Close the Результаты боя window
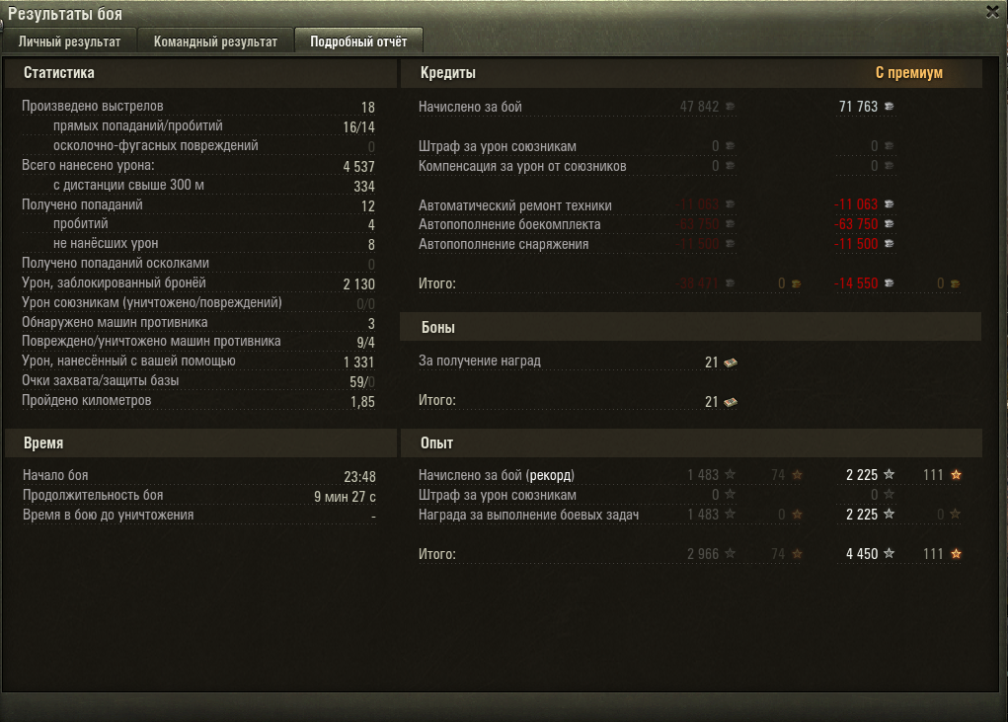This screenshot has width=1008, height=722. [992, 12]
